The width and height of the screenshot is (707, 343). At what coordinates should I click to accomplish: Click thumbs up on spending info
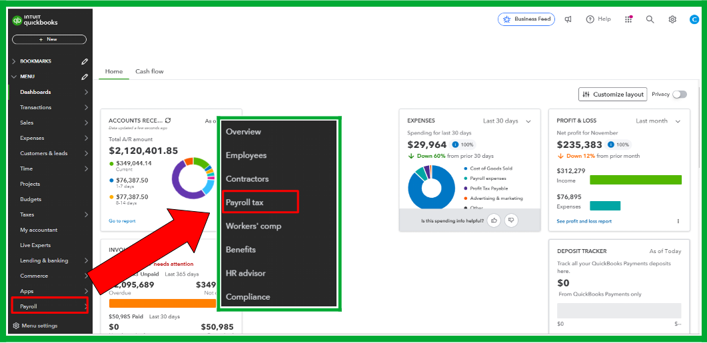494,220
